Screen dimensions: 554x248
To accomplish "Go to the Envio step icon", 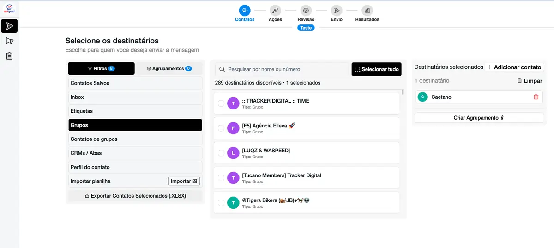I will (x=337, y=10).
